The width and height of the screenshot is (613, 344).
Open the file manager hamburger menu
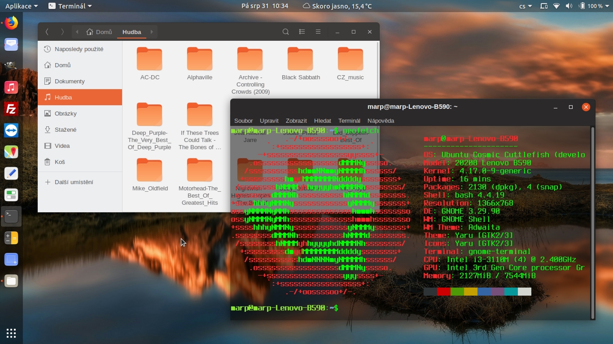pos(318,32)
